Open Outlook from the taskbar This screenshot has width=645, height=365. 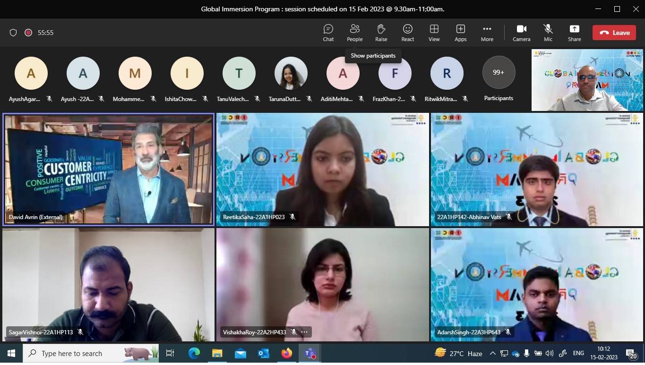pyautogui.click(x=263, y=353)
